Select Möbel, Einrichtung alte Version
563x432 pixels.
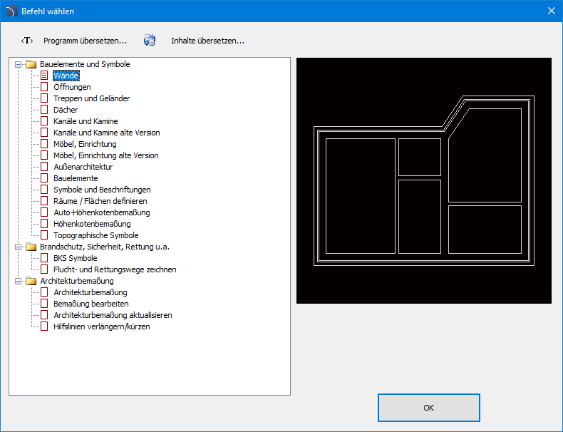click(x=105, y=155)
